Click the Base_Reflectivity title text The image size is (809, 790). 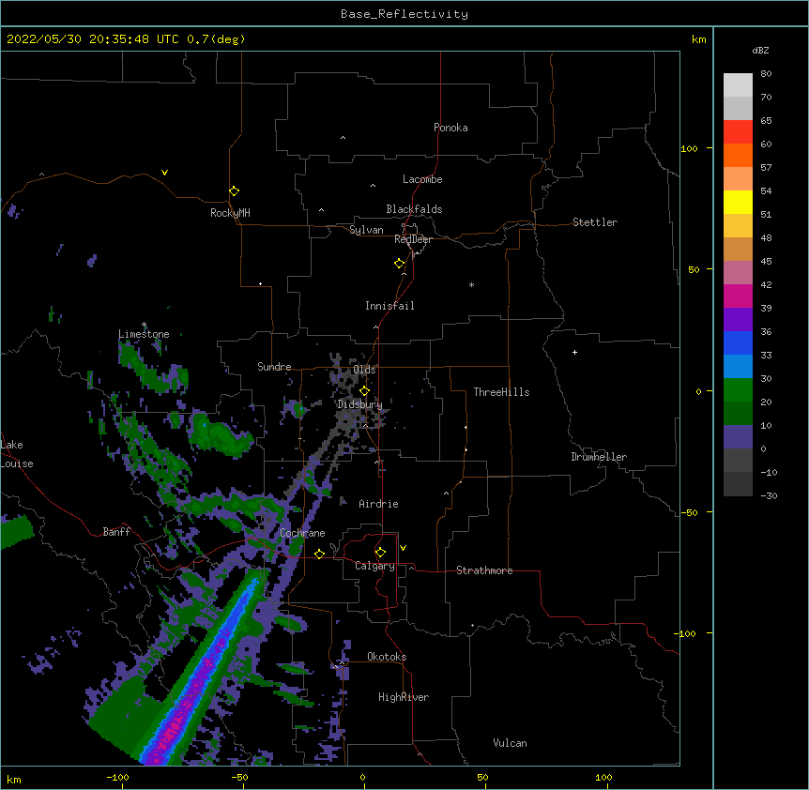point(404,14)
